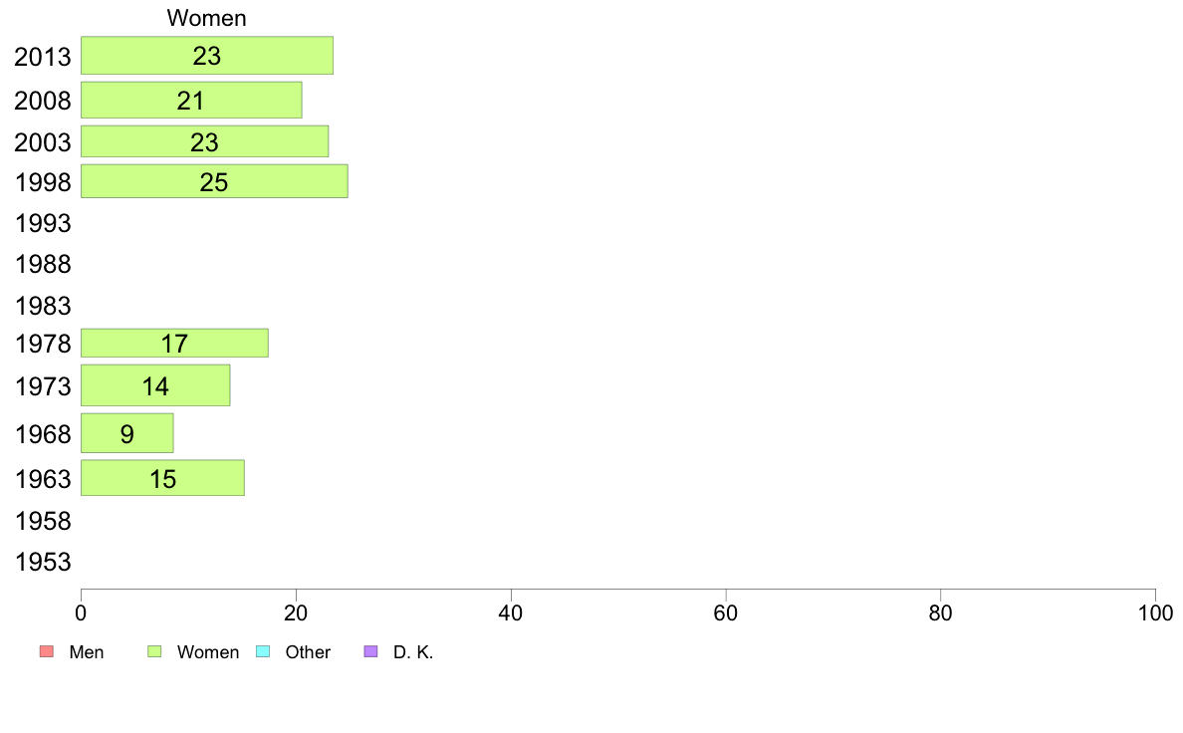This screenshot has height=733, width=1183.
Task: Click the cyan Other legend swatch
Action: pyautogui.click(x=263, y=652)
